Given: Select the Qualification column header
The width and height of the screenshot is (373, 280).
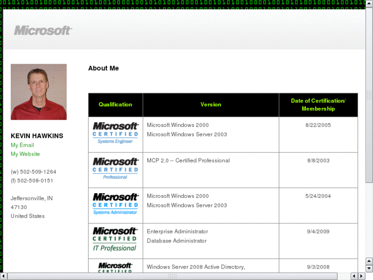Looking at the screenshot, I should tap(115, 105).
